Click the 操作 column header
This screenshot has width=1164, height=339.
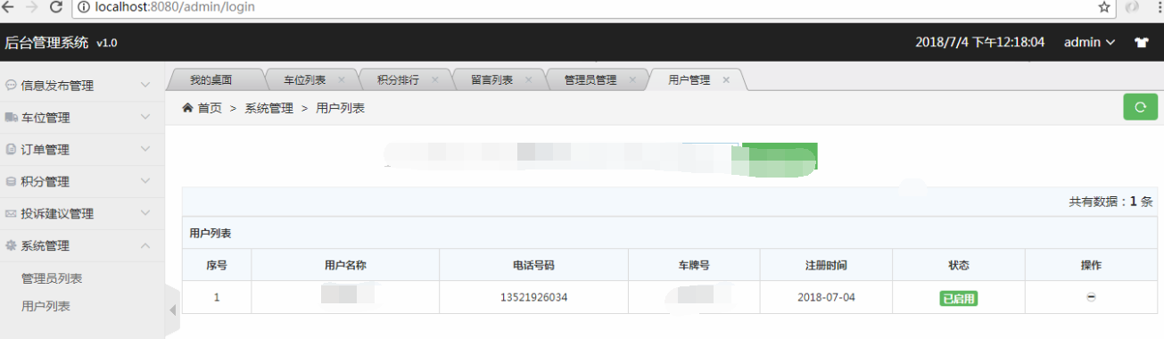point(1091,265)
